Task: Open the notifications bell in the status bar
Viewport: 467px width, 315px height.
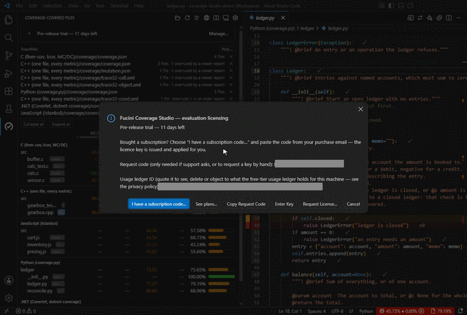Action: 460,311
